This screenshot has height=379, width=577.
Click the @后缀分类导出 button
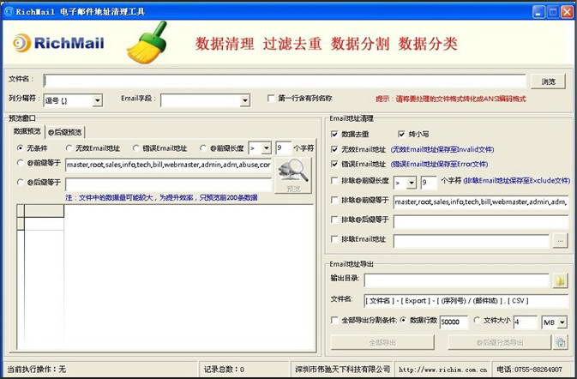(x=499, y=343)
